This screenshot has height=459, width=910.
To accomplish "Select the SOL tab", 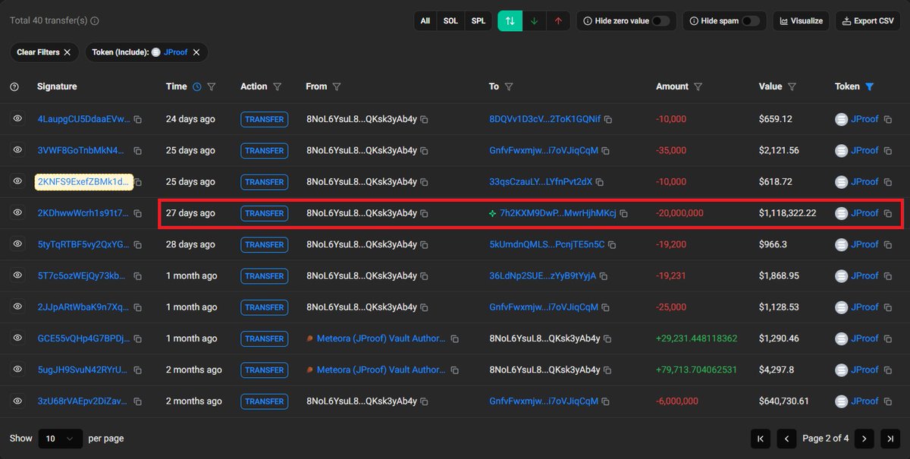I will click(x=450, y=21).
